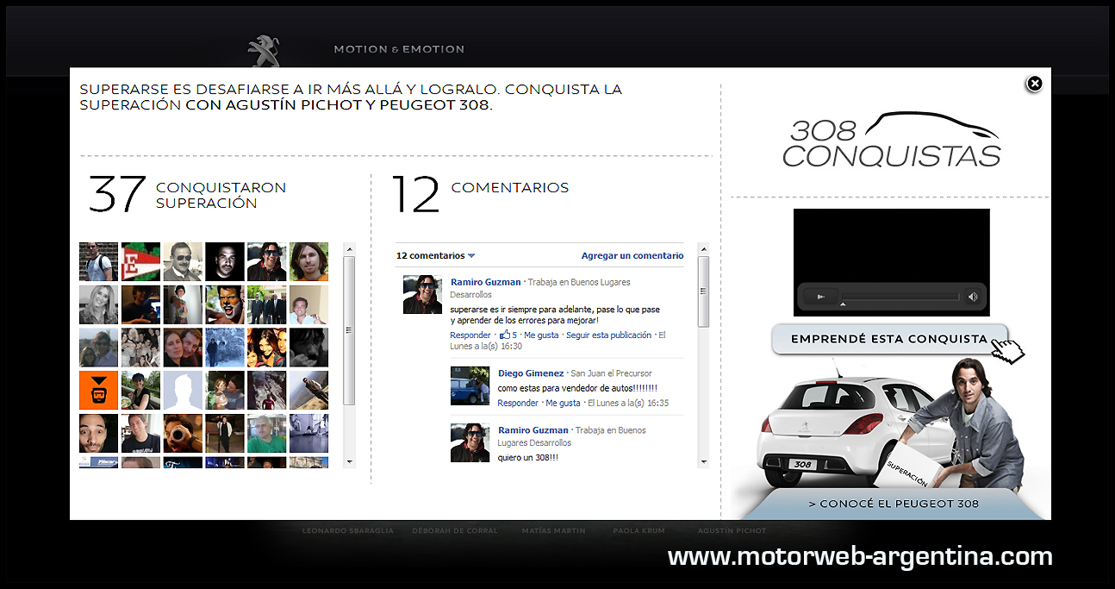Image resolution: width=1115 pixels, height=589 pixels.
Task: Open Conocé el Peugeot 308 link
Action: click(894, 504)
